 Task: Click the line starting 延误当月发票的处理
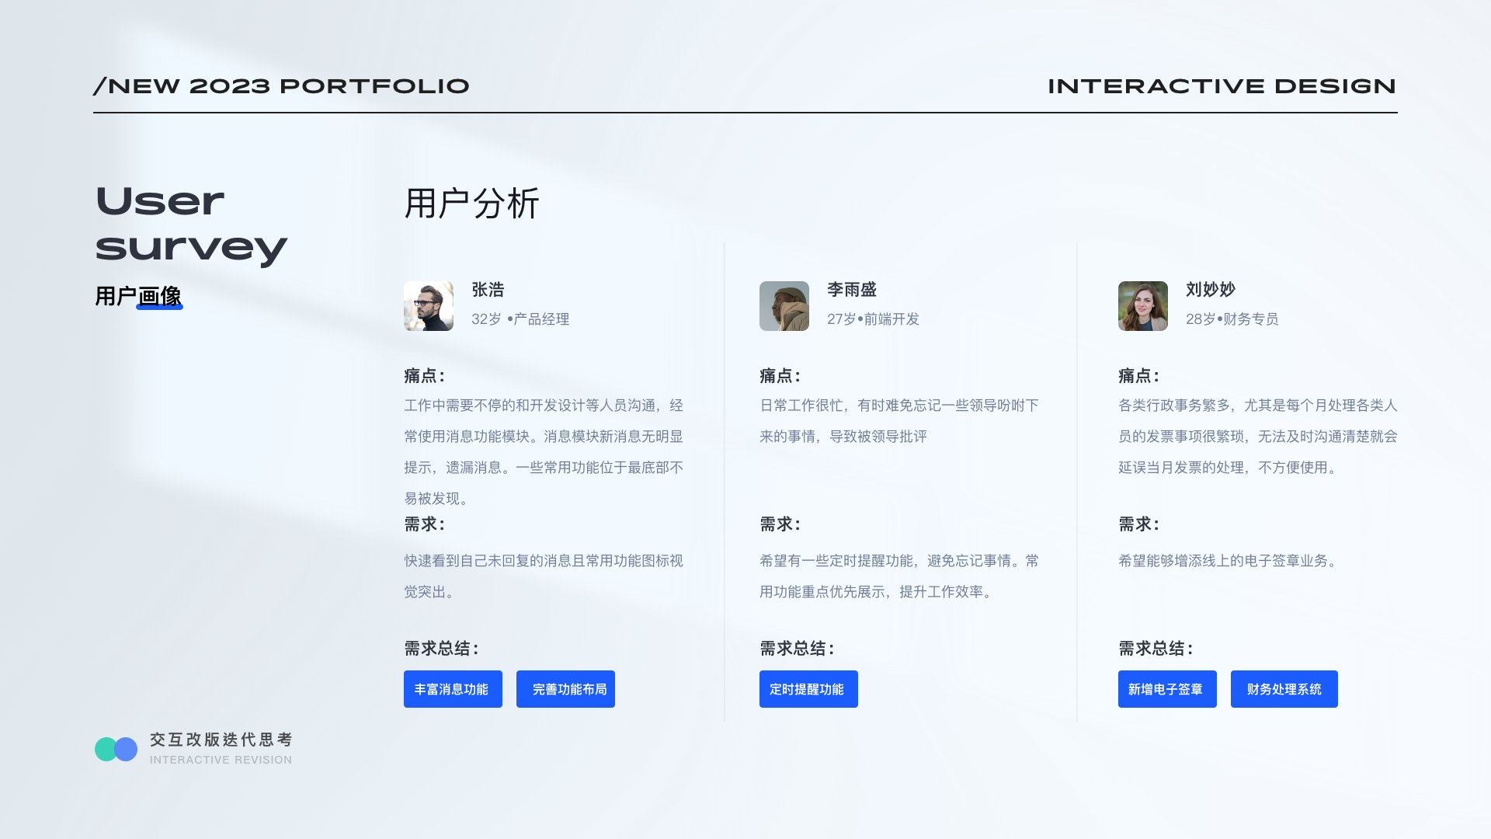click(x=1229, y=468)
